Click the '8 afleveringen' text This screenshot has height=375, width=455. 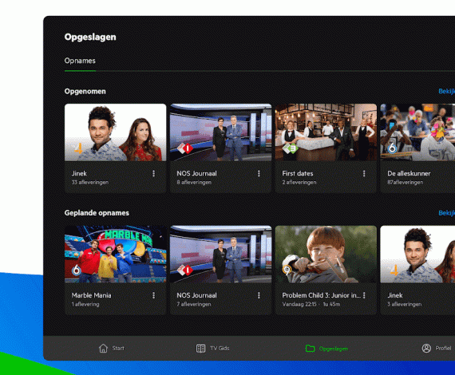click(x=194, y=183)
